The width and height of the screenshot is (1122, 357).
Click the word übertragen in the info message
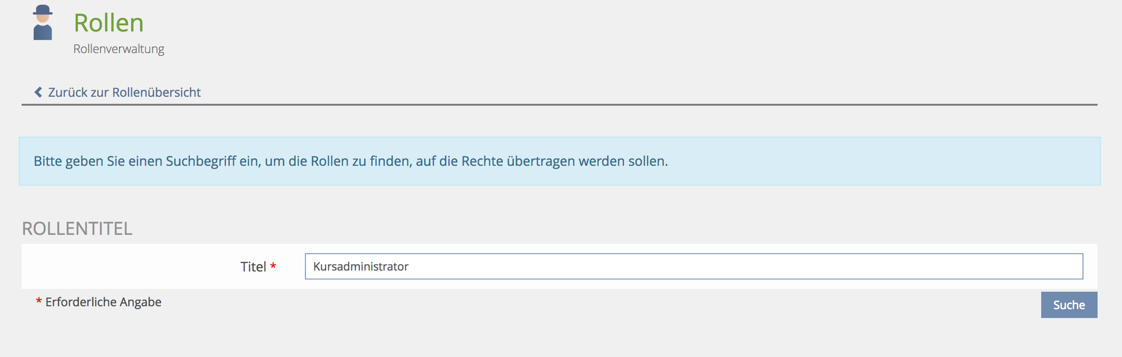click(x=540, y=161)
